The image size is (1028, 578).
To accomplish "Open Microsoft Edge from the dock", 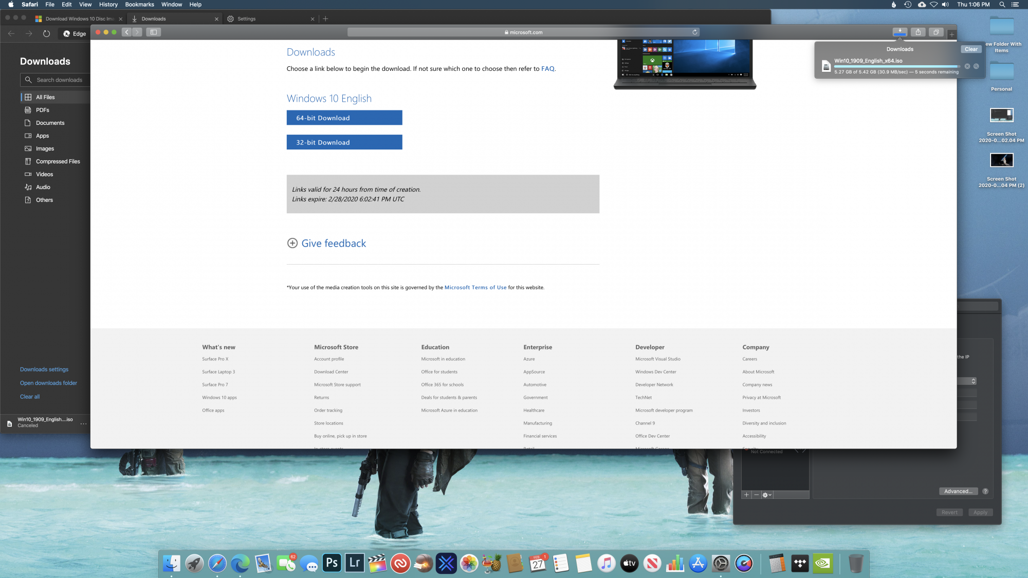I will pyautogui.click(x=240, y=563).
